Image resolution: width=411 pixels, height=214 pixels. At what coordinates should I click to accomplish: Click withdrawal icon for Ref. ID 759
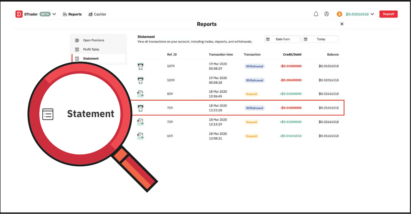tap(140, 108)
